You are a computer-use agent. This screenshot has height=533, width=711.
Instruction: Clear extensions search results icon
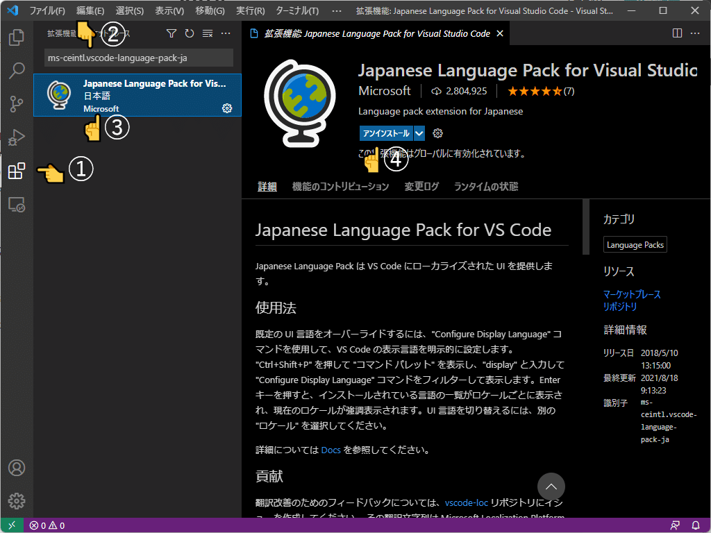208,33
